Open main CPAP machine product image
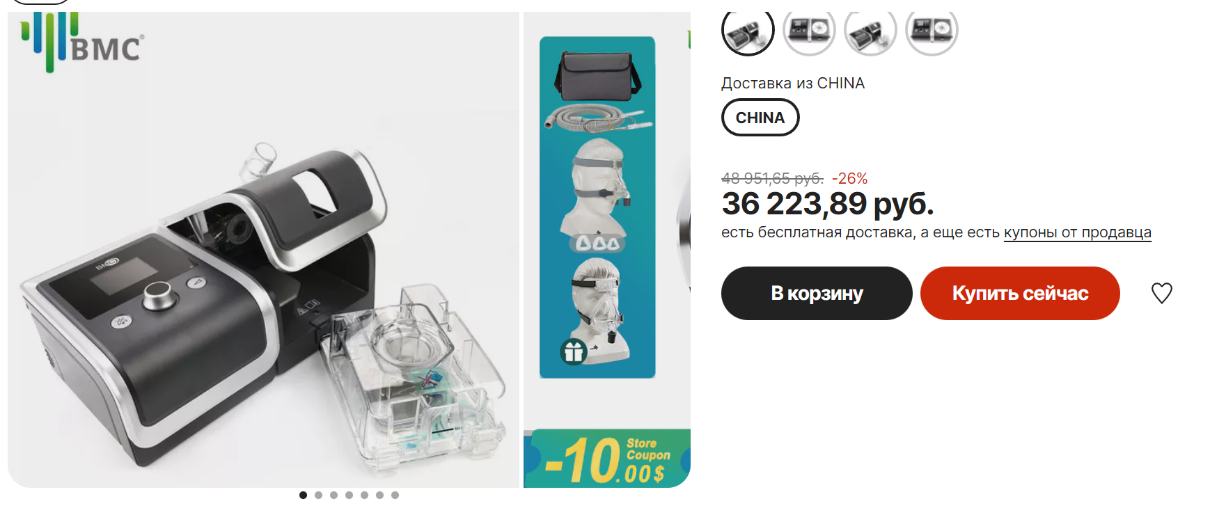The image size is (1210, 508). [x=263, y=250]
